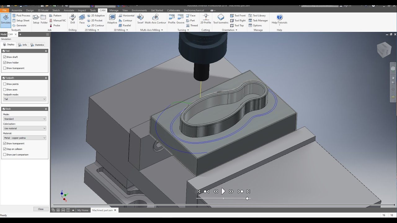
Task: Toggle Show holder checkbox
Action: click(5, 63)
